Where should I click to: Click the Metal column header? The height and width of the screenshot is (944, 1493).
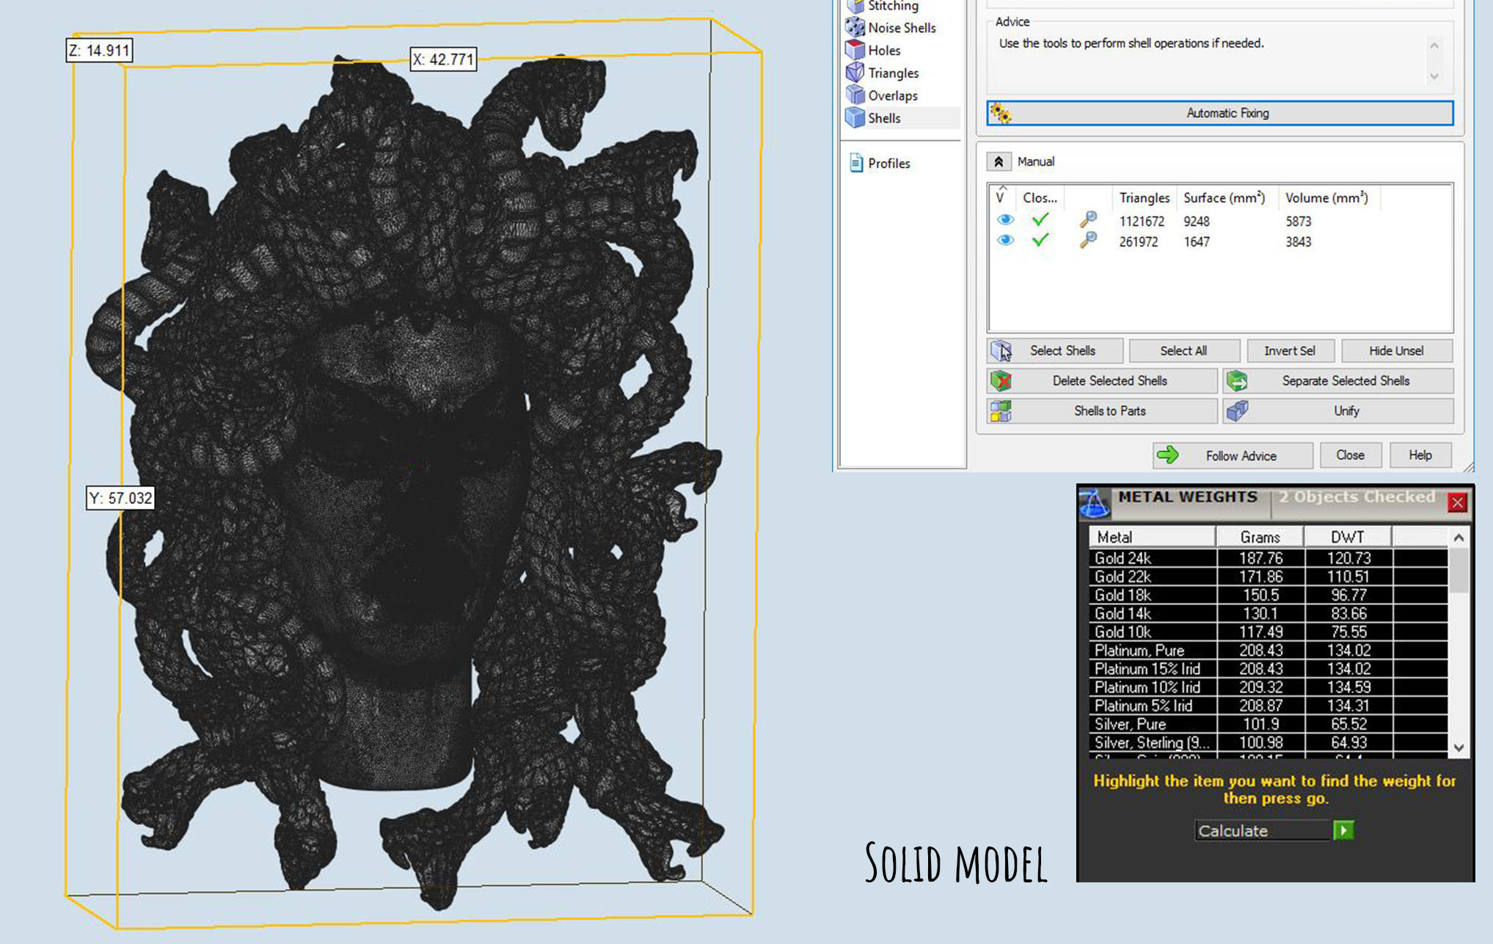coord(1152,537)
